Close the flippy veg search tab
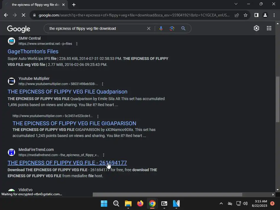The image size is (280, 210). point(63,5)
